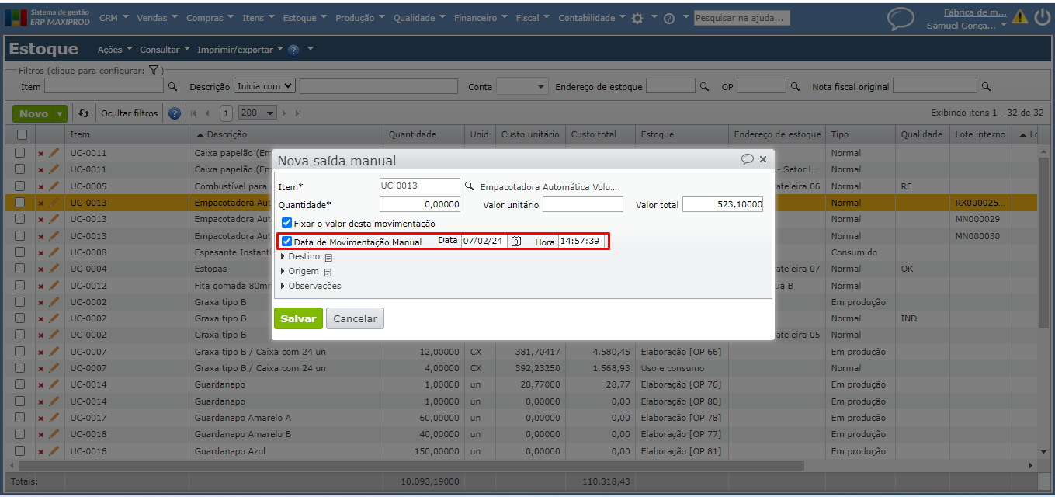Go to the first page arrow icon
Screen dimensions: 1055x497
tap(194, 113)
